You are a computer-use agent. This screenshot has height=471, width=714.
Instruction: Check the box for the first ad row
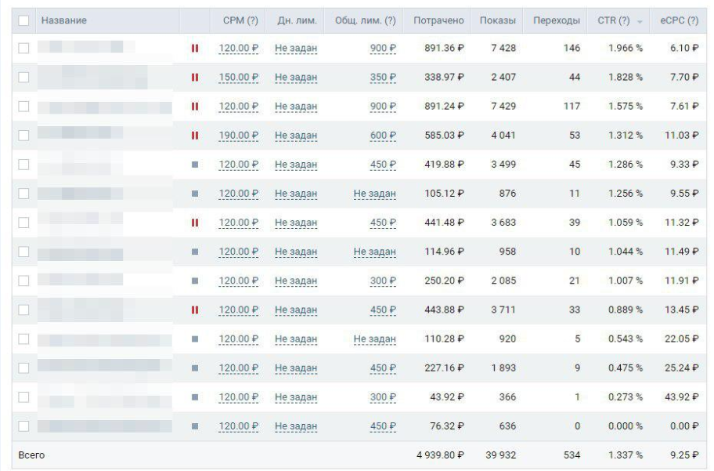pyautogui.click(x=23, y=48)
